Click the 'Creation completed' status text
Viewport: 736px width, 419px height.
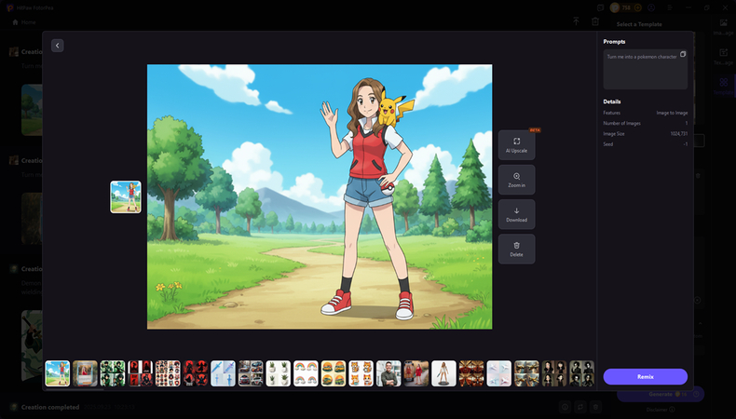pos(50,407)
